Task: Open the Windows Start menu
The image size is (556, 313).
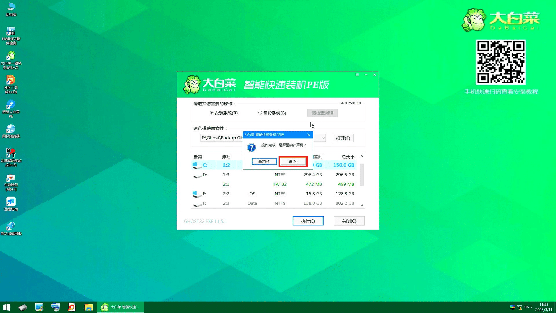Action: pyautogui.click(x=7, y=307)
